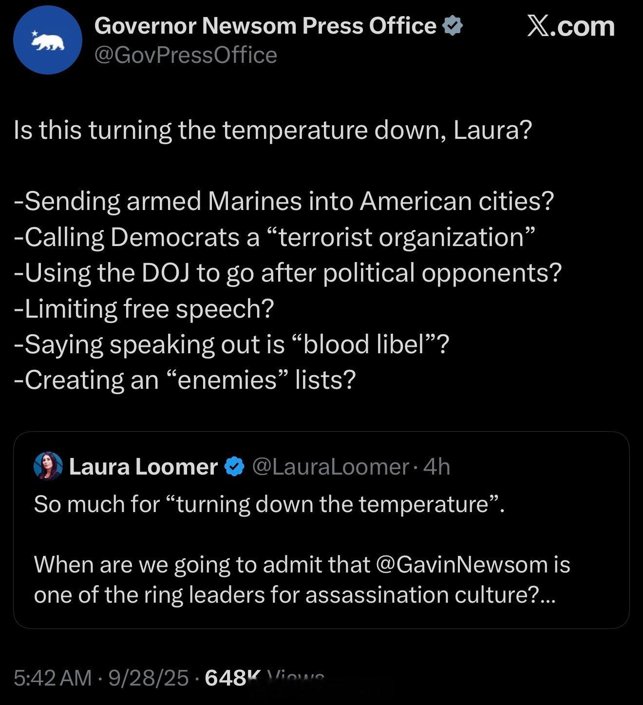Screen dimensions: 643x705
Task: Click the 5:42 AM 9/28/25 post timestamp
Action: click(x=101, y=677)
